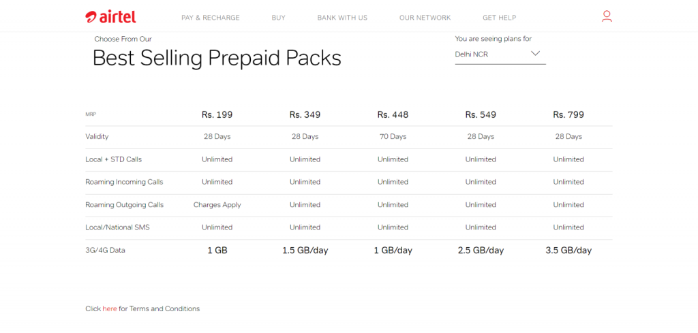This screenshot has width=698, height=333.
Task: Open the Buy menu
Action: point(279,18)
